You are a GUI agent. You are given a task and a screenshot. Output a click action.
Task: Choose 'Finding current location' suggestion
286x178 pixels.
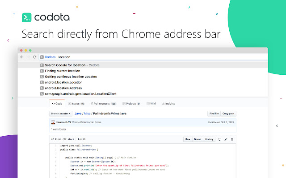(x=62, y=71)
